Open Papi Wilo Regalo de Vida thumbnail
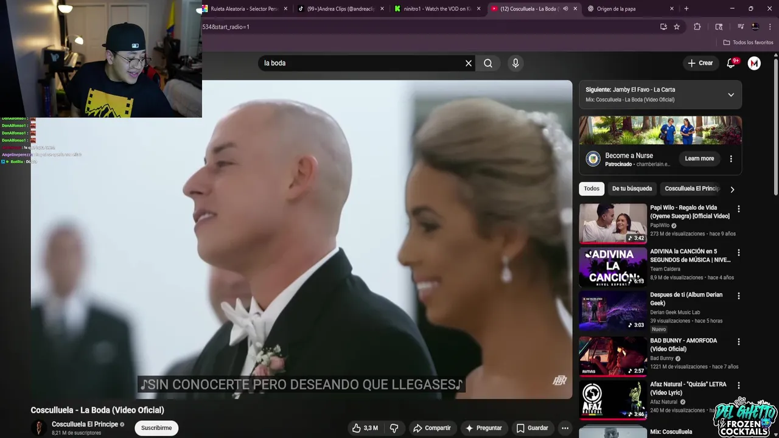This screenshot has width=779, height=438. point(613,223)
